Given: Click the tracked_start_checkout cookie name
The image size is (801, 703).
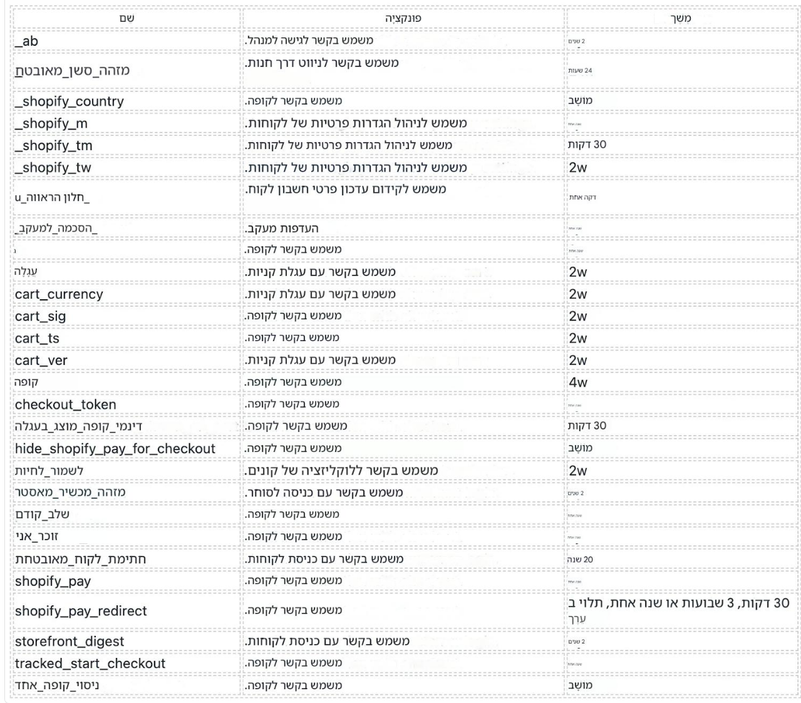Looking at the screenshot, I should click(x=90, y=664).
